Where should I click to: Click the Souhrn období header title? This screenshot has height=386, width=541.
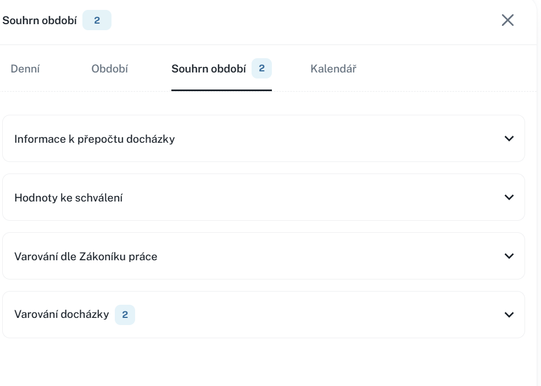[40, 21]
